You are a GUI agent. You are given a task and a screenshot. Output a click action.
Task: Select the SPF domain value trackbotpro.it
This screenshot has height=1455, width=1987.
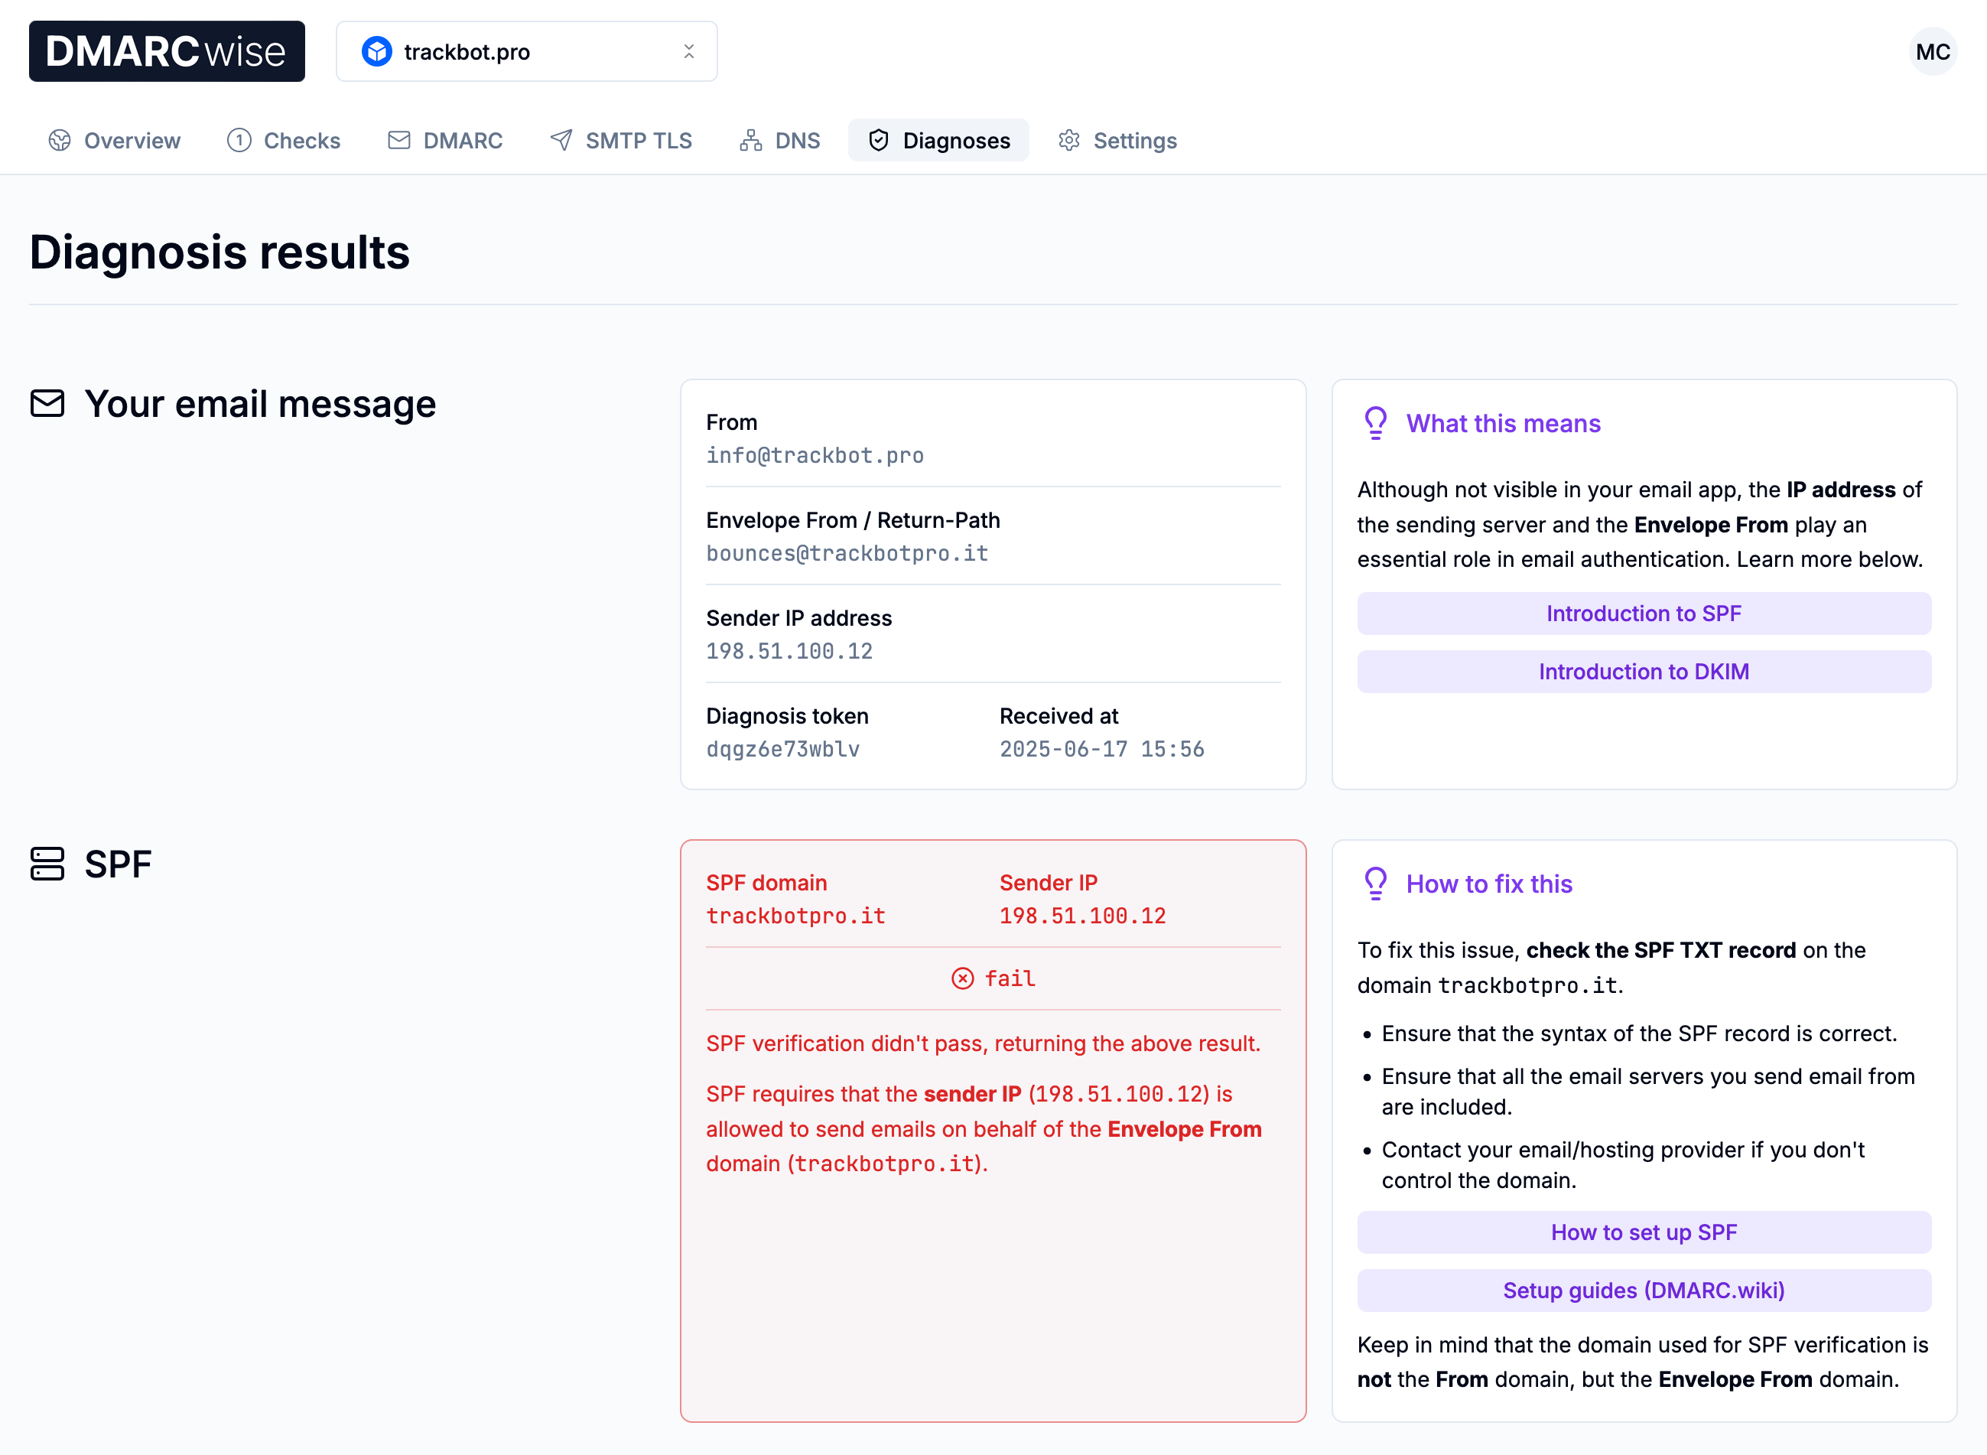click(795, 916)
